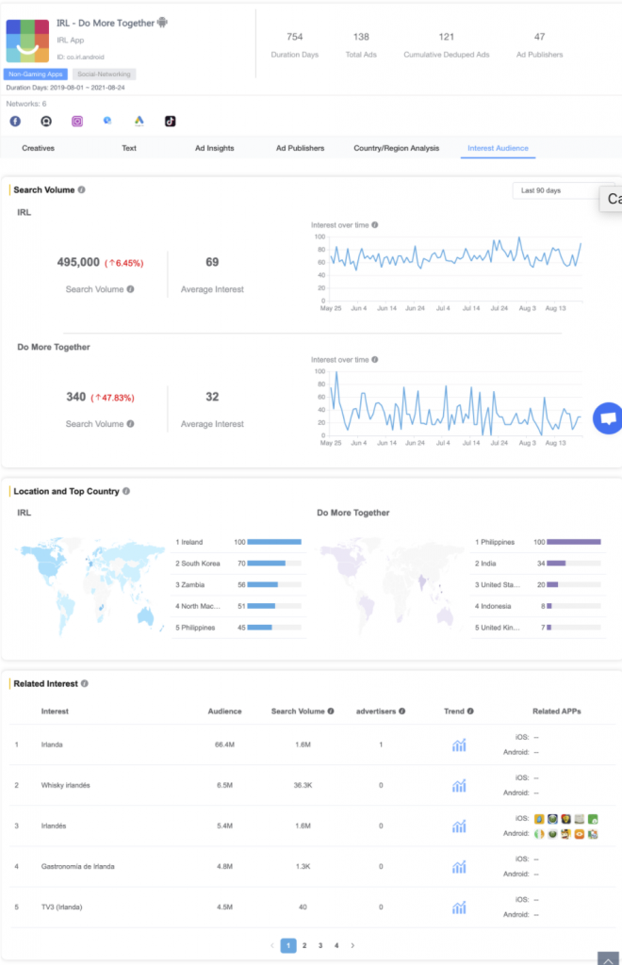
Task: Click info icon beside Location and Top Country
Action: [126, 491]
